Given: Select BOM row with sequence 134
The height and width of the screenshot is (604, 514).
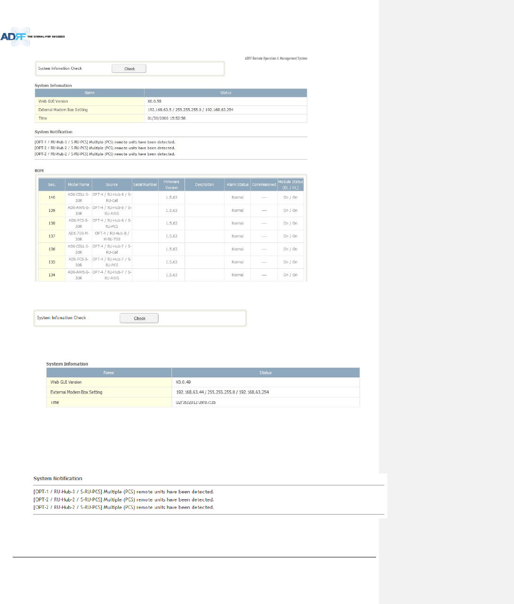Looking at the screenshot, I should [x=171, y=275].
